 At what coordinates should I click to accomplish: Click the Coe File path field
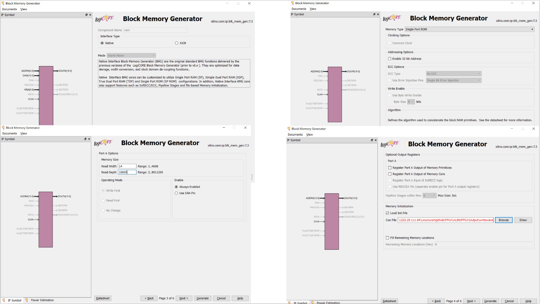click(x=445, y=220)
